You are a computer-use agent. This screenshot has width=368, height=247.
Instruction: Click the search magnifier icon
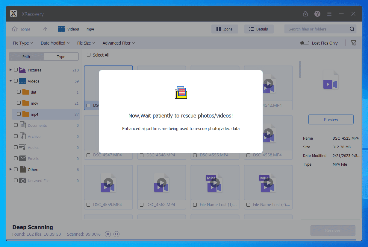click(352, 29)
